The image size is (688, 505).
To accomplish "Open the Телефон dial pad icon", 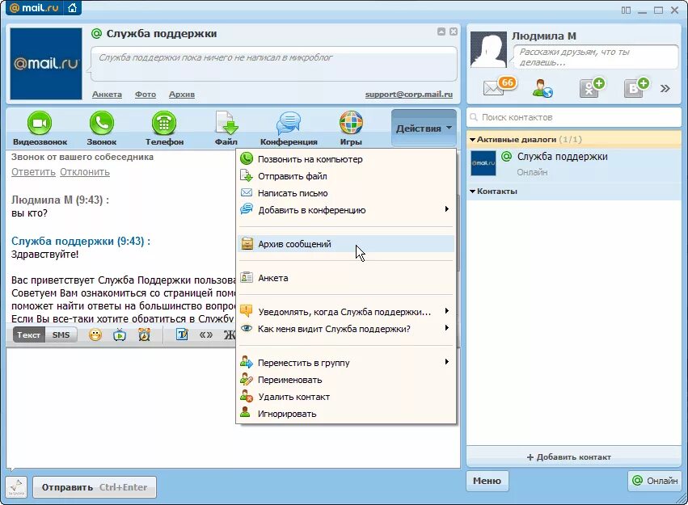I will click(x=164, y=123).
